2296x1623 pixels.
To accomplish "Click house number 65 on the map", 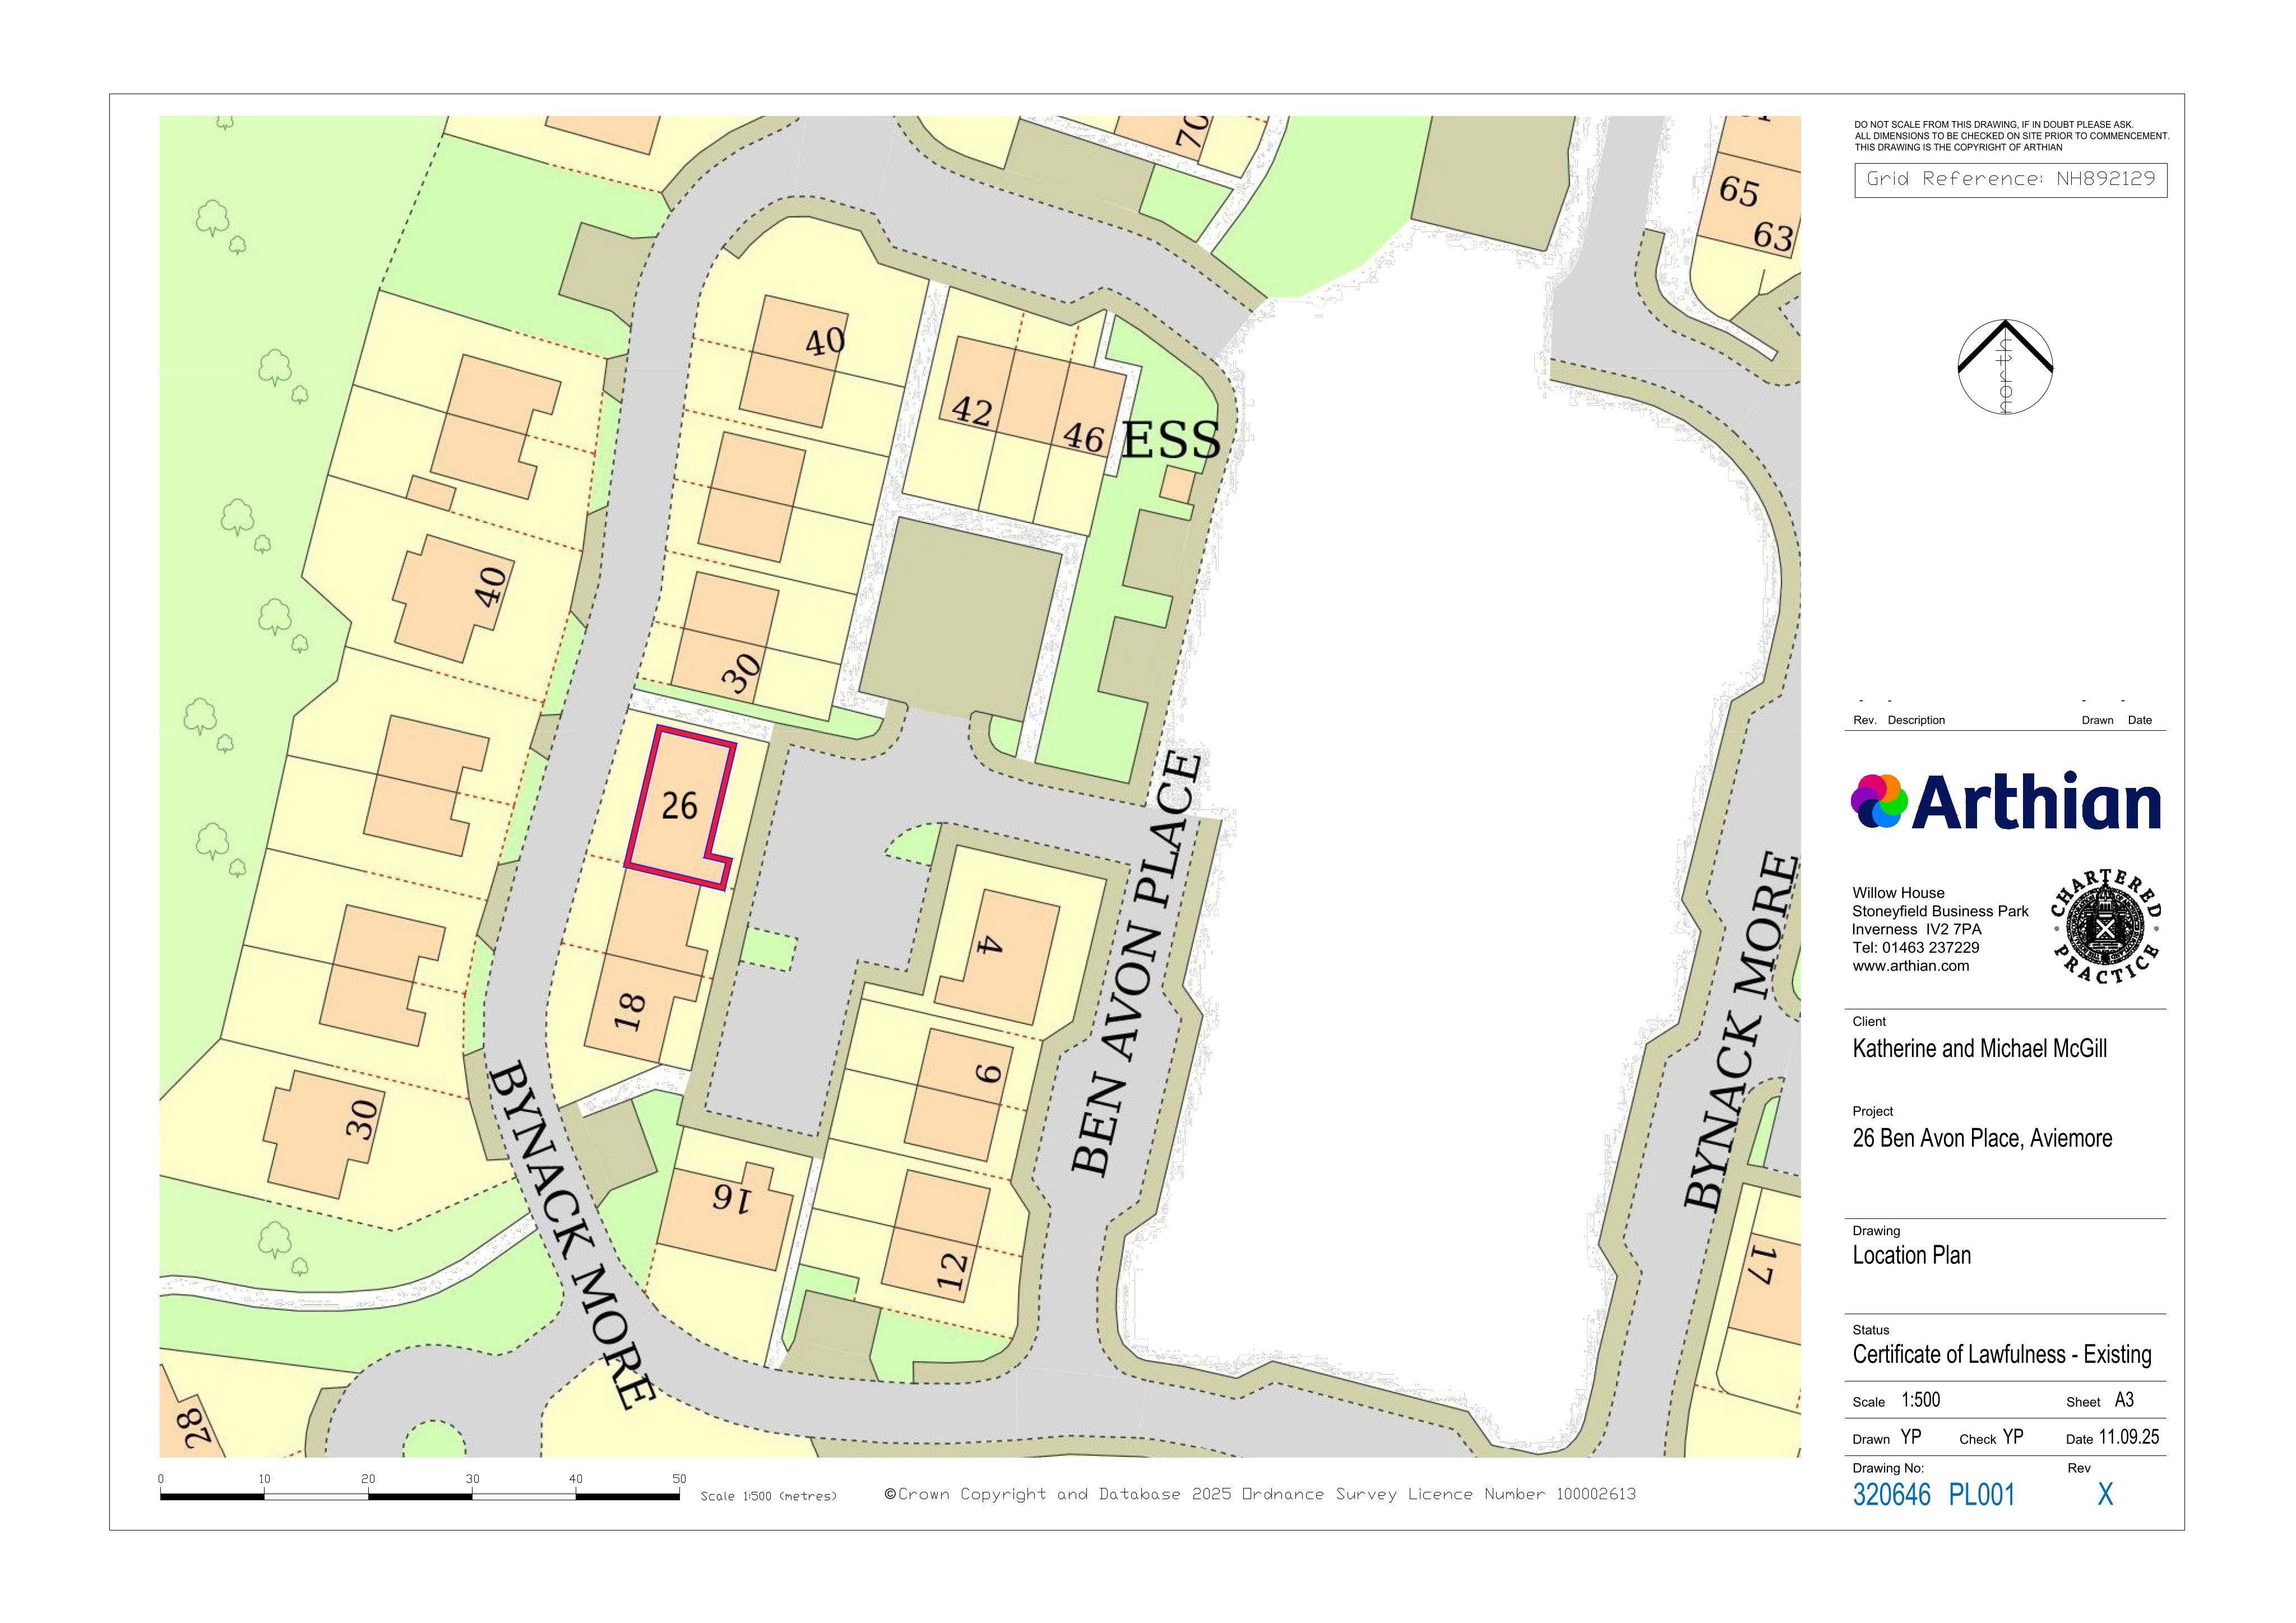I will coord(1738,192).
